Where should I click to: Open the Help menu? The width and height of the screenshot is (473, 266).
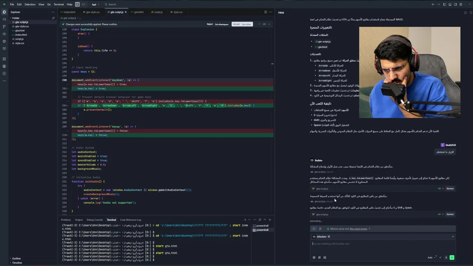point(69,4)
